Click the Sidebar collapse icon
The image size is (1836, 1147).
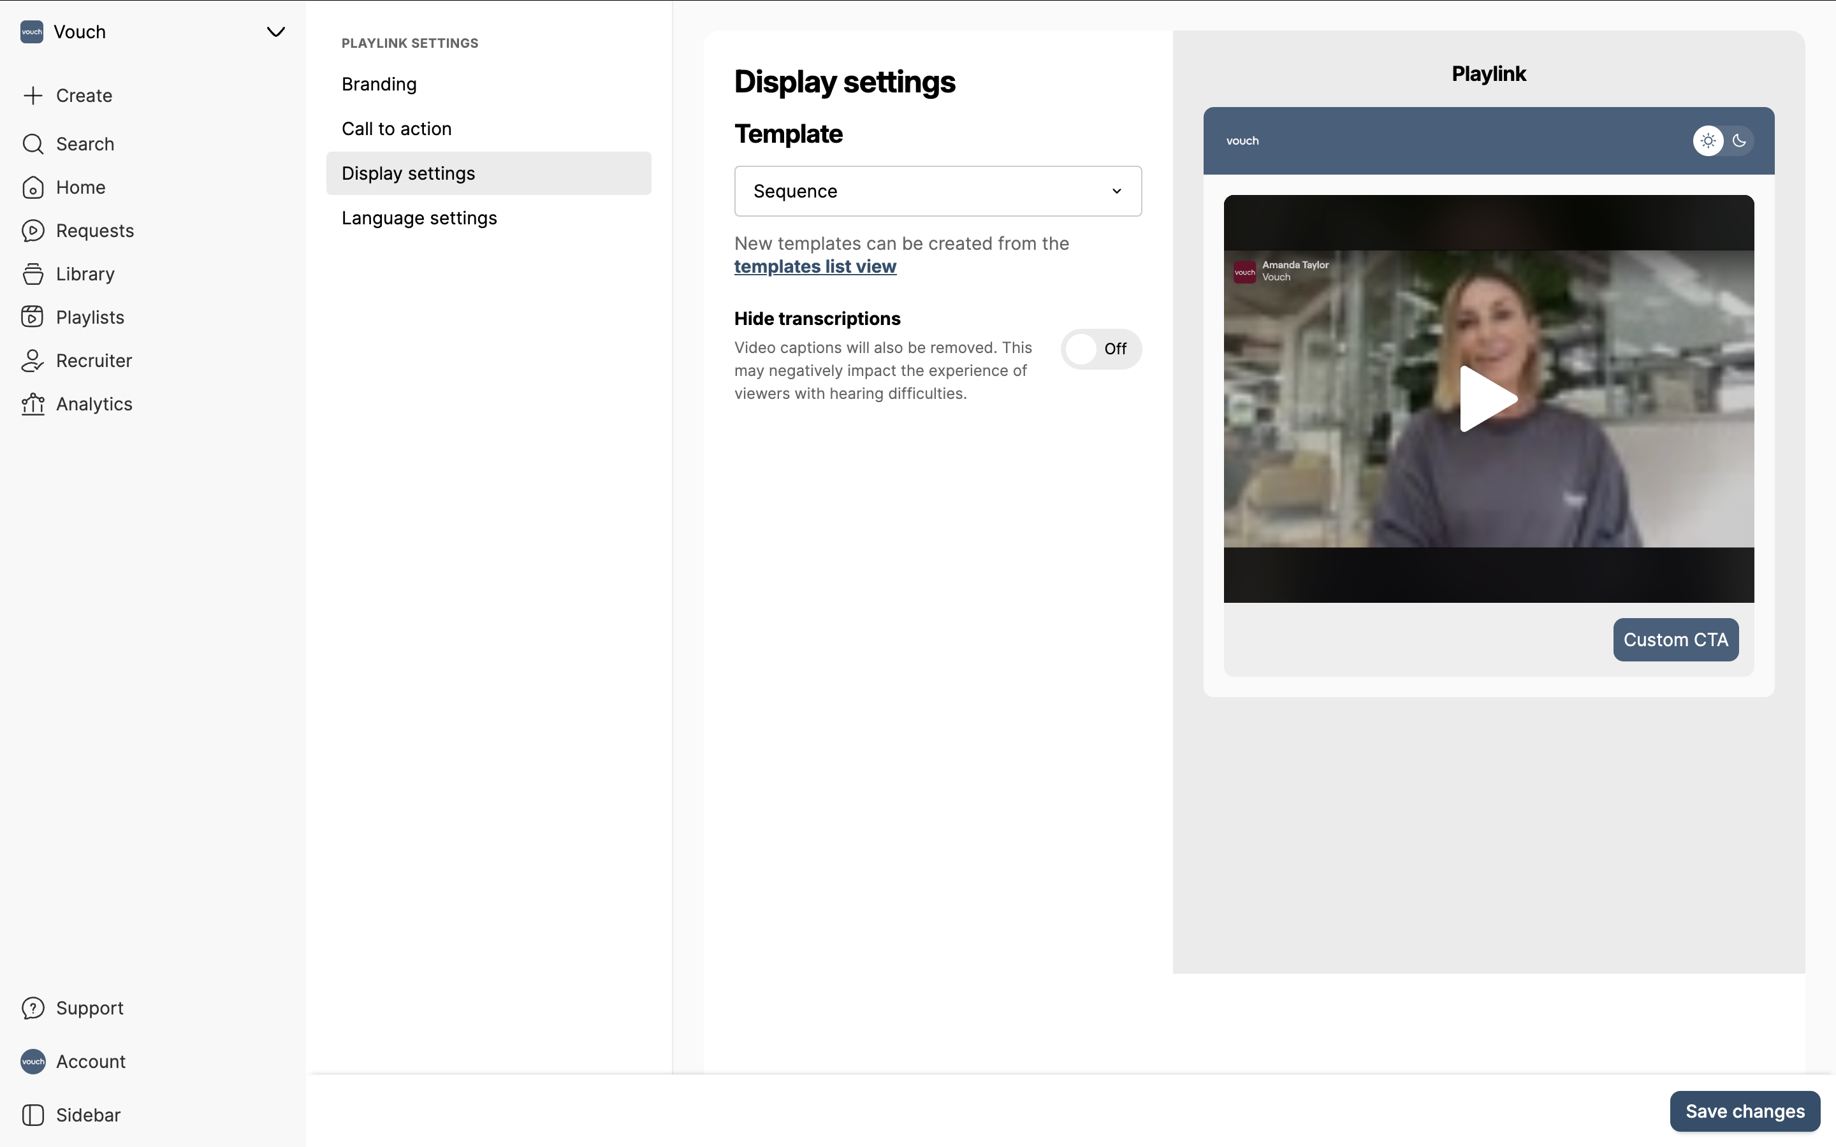coord(33,1115)
